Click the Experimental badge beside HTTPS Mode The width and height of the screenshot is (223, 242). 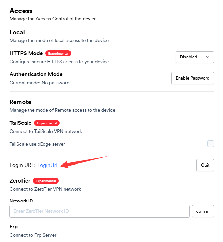(x=58, y=53)
